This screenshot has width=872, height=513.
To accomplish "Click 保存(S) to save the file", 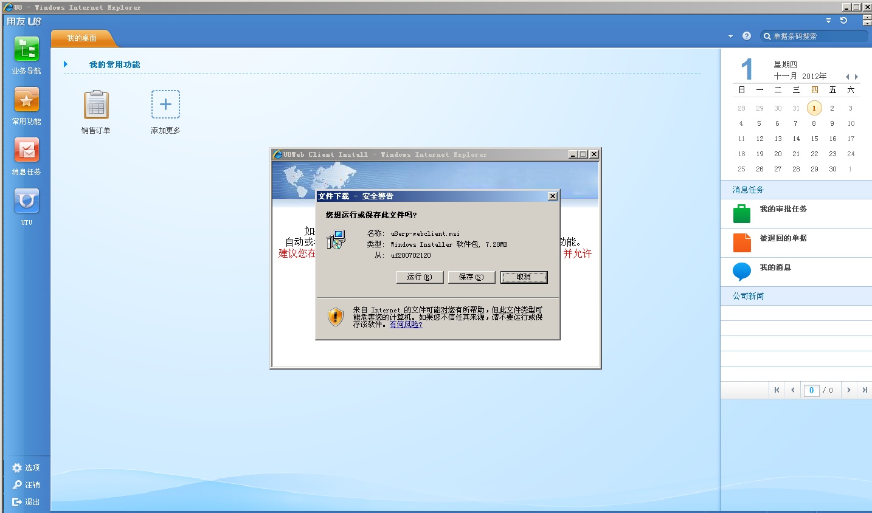I will coord(471,277).
